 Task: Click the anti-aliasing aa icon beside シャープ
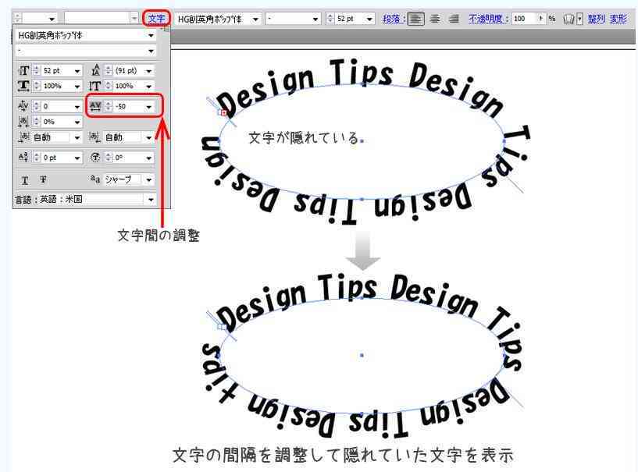pos(94,179)
